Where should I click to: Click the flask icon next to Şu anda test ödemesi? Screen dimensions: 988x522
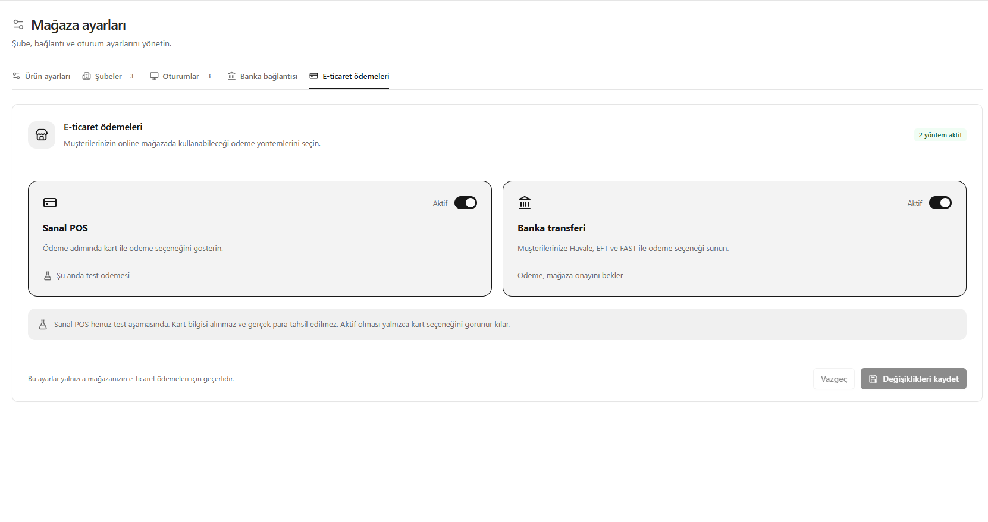coord(48,276)
